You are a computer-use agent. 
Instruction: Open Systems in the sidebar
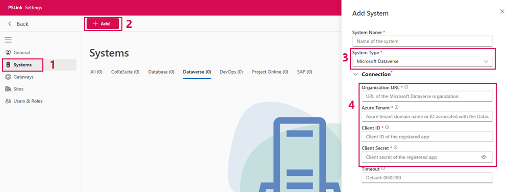40,65
